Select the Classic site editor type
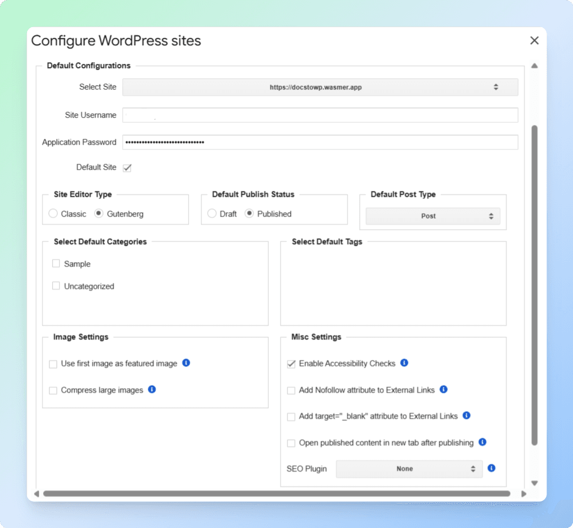 (53, 213)
